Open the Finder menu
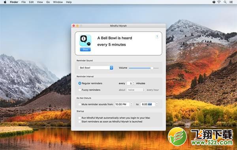237x150 pixels. [14, 2]
